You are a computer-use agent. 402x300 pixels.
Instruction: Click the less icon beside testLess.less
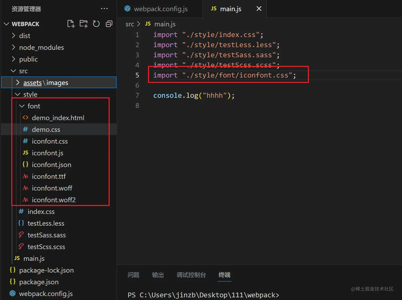click(x=21, y=223)
